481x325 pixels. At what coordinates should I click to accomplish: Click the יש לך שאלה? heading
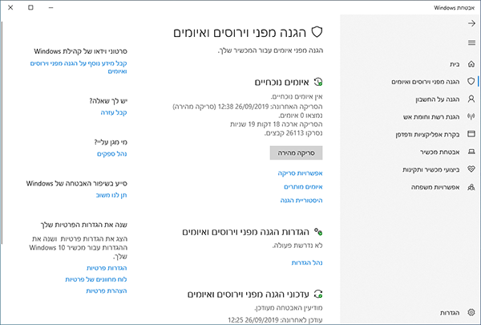pyautogui.click(x=108, y=101)
